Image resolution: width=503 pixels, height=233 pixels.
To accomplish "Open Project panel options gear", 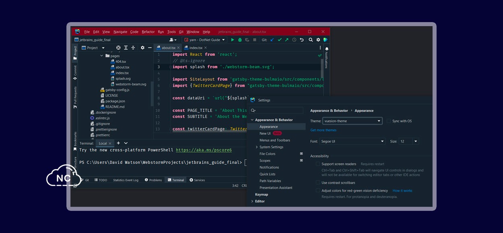I will [x=142, y=48].
